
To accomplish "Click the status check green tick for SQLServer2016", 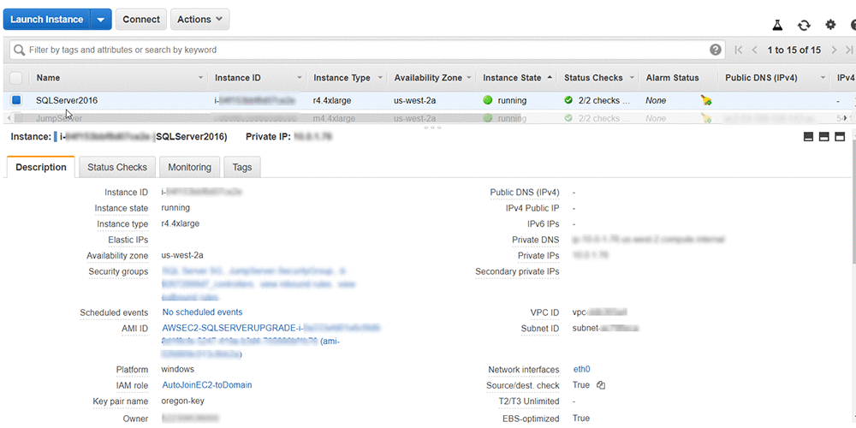I will pos(568,100).
